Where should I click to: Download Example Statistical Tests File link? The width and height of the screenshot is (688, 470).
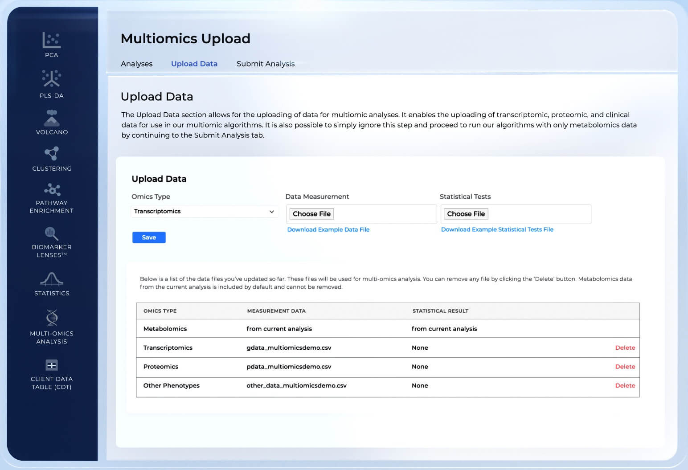coord(497,229)
